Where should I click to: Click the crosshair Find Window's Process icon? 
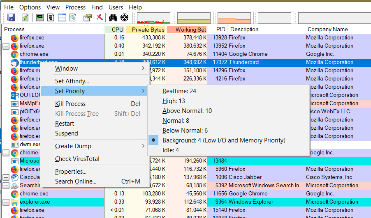point(124,18)
